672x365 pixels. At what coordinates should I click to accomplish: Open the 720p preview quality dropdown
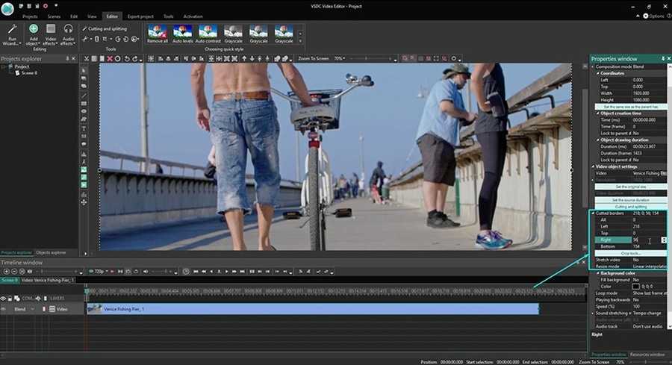[100, 272]
